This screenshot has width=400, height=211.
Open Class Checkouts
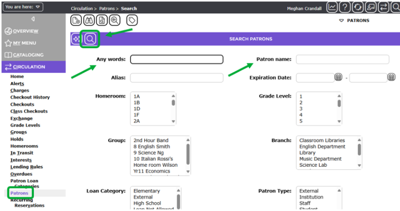coord(29,111)
